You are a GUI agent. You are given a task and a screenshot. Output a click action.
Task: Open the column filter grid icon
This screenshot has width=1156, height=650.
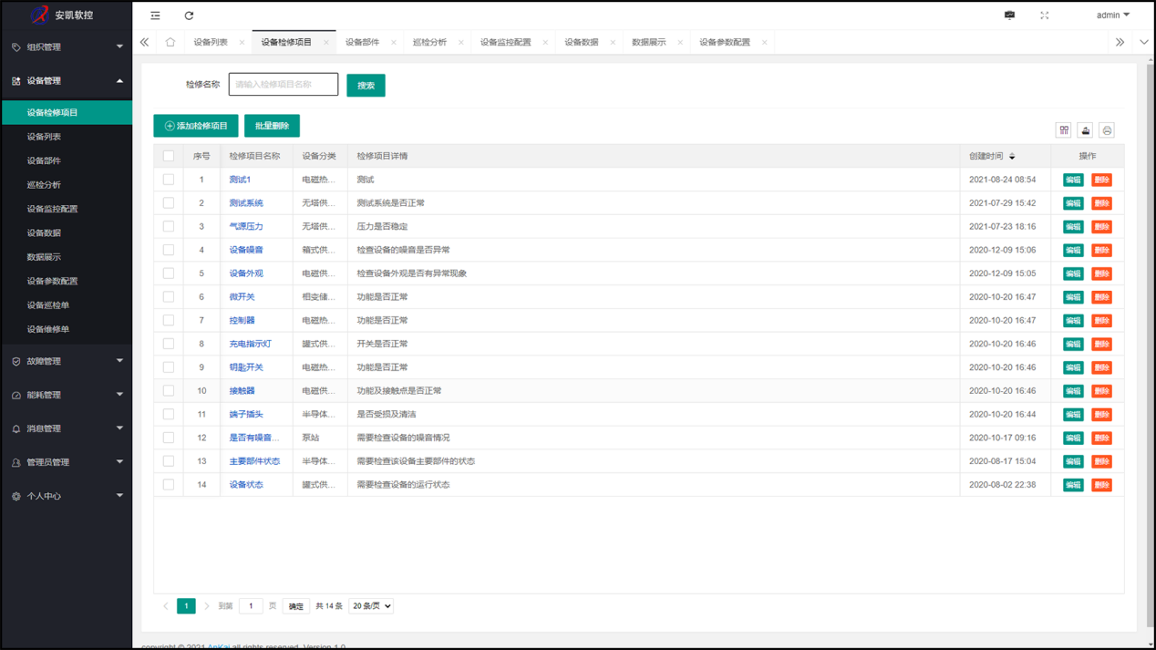[x=1063, y=130]
